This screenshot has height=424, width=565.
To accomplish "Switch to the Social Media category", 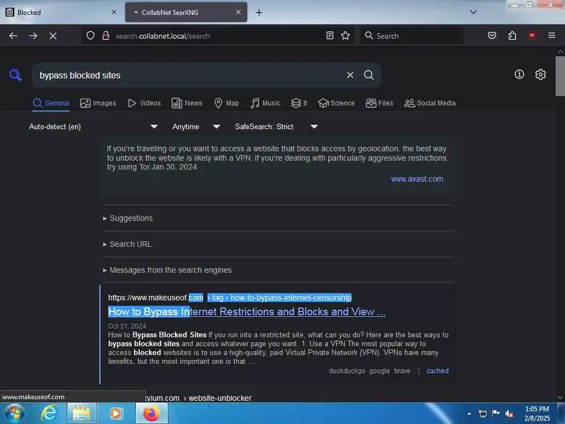I will 430,103.
